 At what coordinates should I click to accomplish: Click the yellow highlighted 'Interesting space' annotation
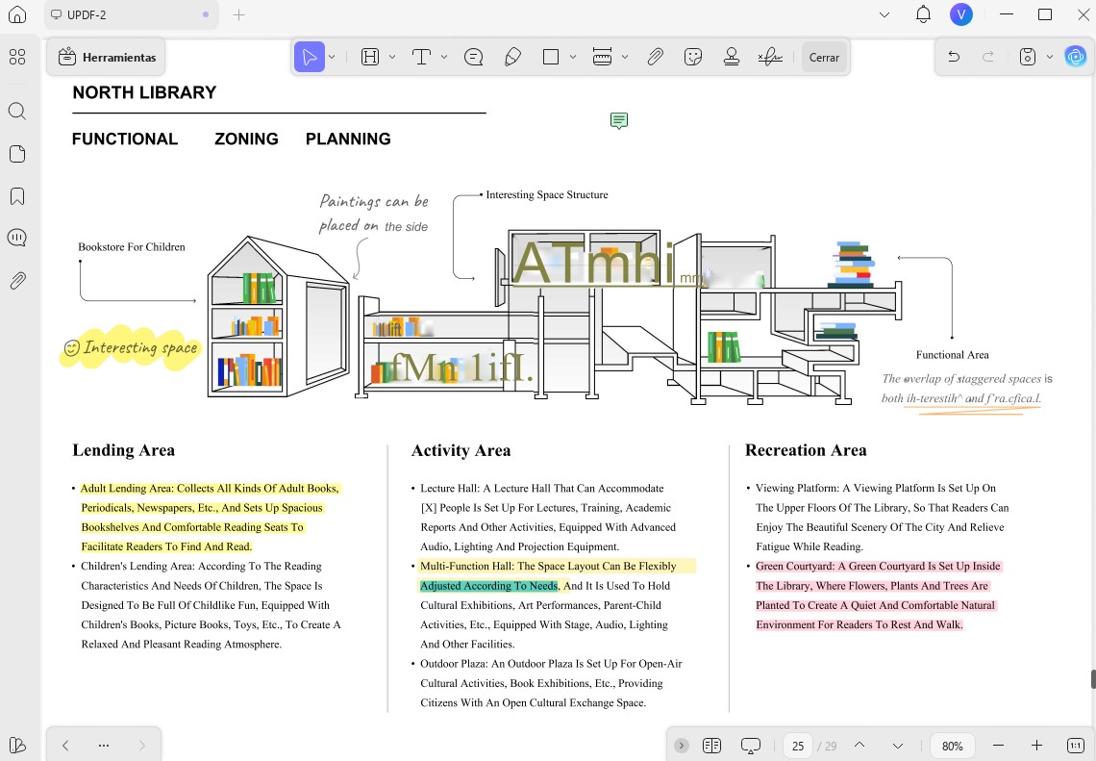click(132, 347)
